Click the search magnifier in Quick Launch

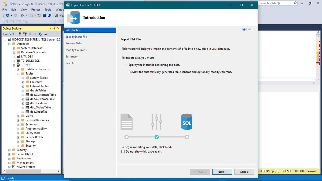pos(295,3)
